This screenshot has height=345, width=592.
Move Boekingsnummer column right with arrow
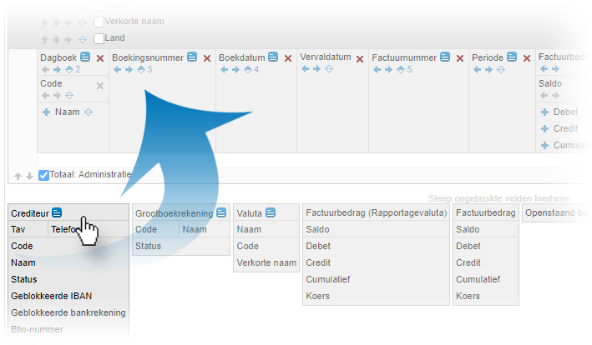click(x=129, y=69)
